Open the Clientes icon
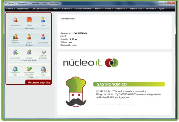The image size is (179, 122). point(29,37)
